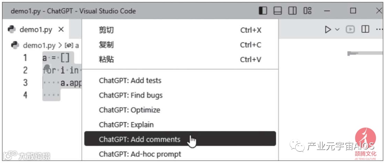The image size is (387, 163).
Task: Click the debug run icon in the editor toolbar
Action: [350, 29]
